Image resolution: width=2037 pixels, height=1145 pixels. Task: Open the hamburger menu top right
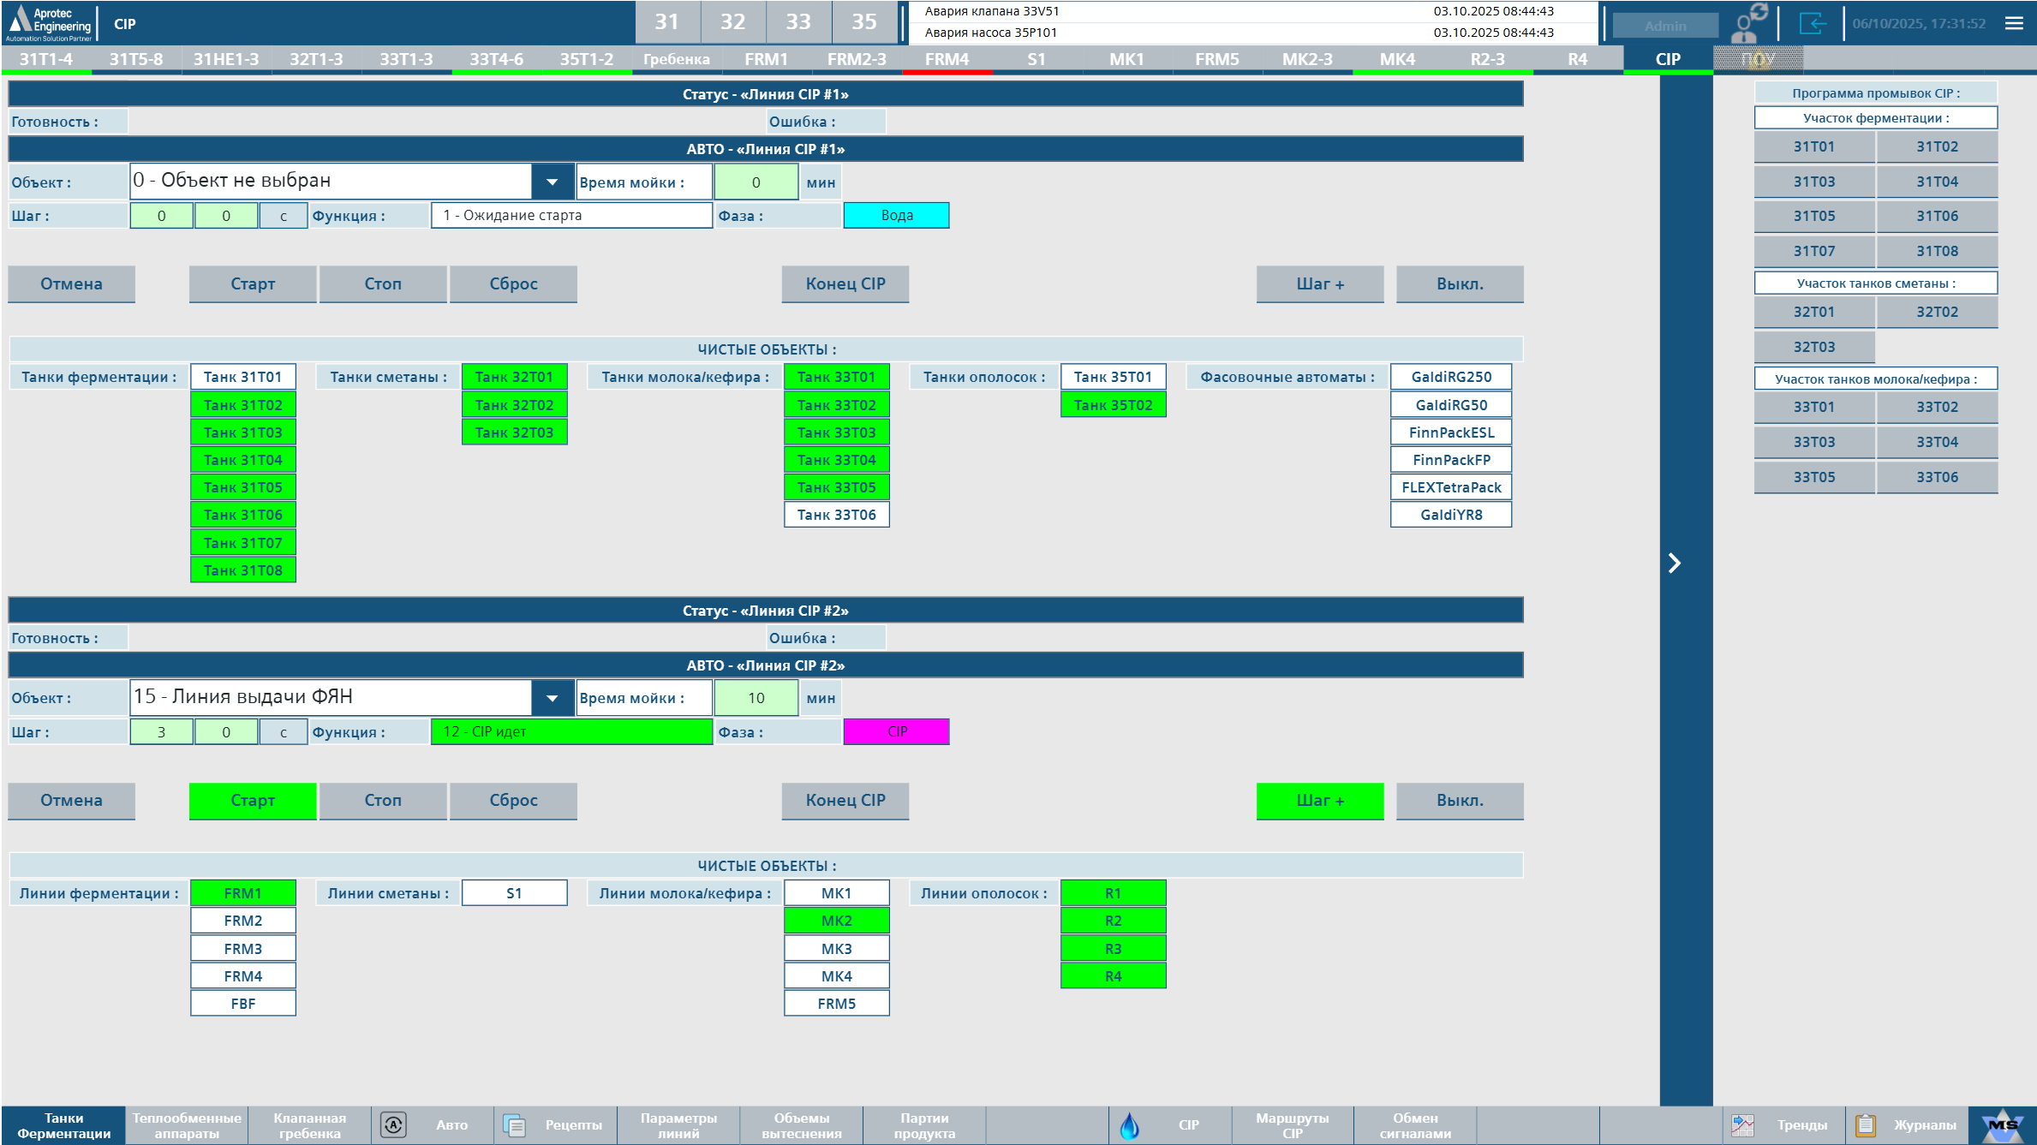pyautogui.click(x=2012, y=23)
